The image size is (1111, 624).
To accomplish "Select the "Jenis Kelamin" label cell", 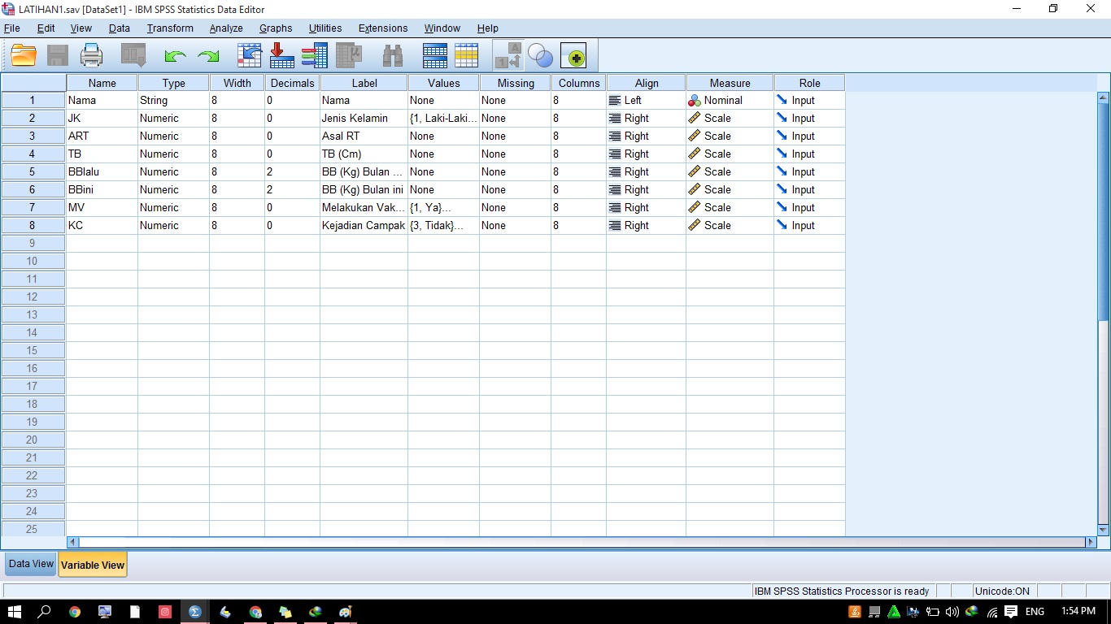I will [364, 119].
